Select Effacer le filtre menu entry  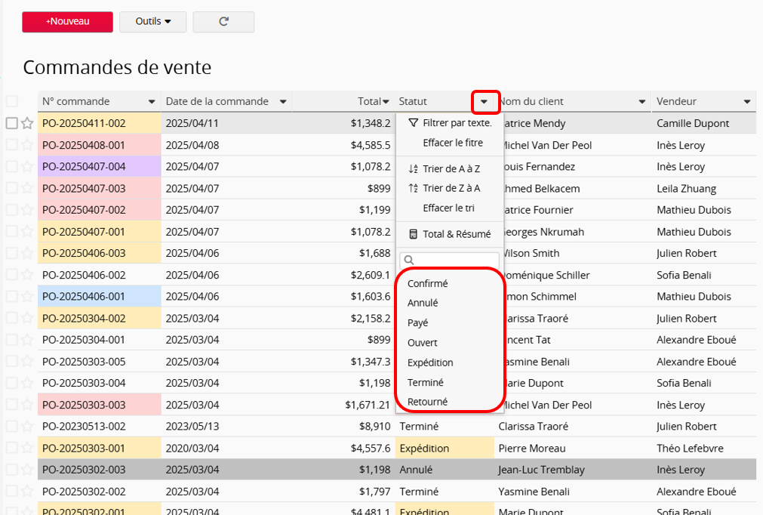(x=452, y=143)
